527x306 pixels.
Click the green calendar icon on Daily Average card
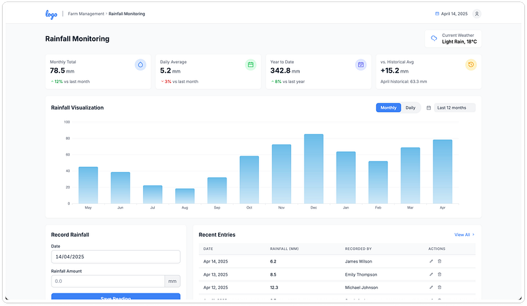[x=251, y=65]
